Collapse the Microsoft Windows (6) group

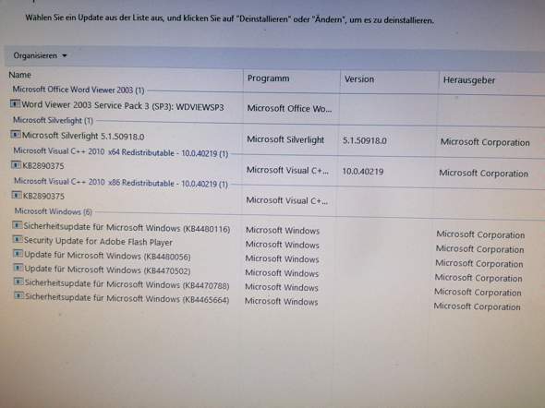point(54,211)
